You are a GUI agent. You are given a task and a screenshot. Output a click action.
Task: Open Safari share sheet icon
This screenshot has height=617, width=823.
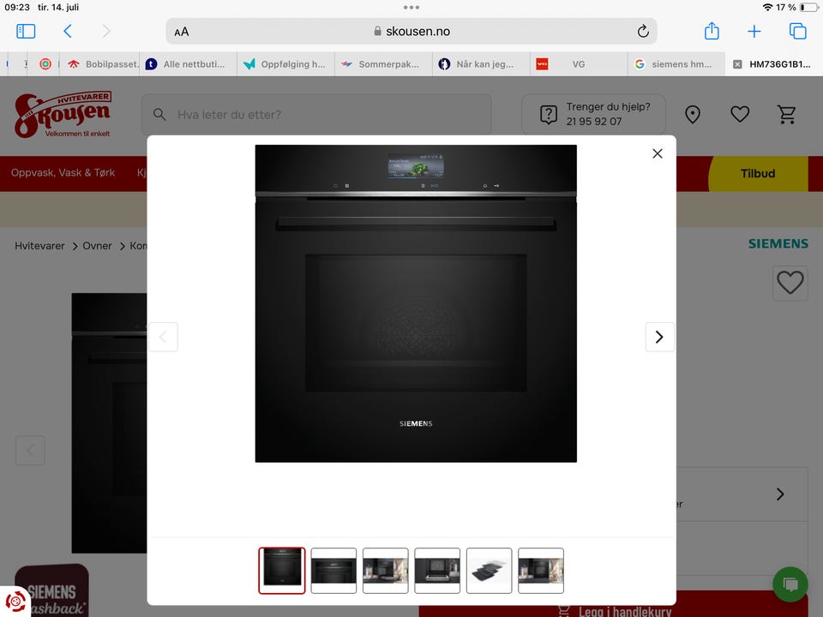click(712, 31)
